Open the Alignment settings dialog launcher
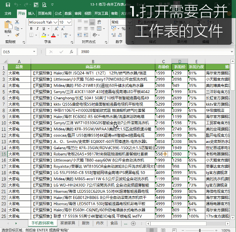Screen dimensions: 236x232 coord(106,42)
